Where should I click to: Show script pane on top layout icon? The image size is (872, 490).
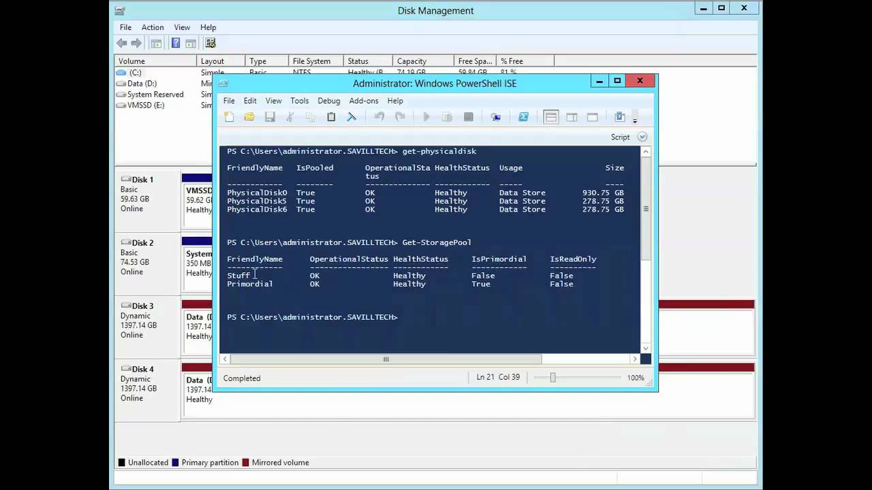click(551, 117)
